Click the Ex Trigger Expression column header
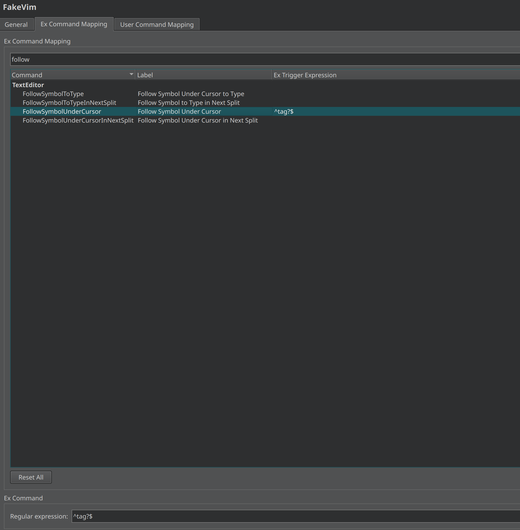The width and height of the screenshot is (520, 530). coord(305,75)
